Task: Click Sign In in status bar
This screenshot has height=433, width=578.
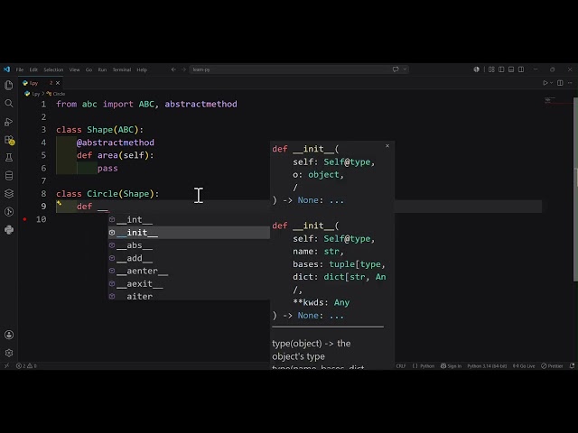Action: (x=452, y=365)
